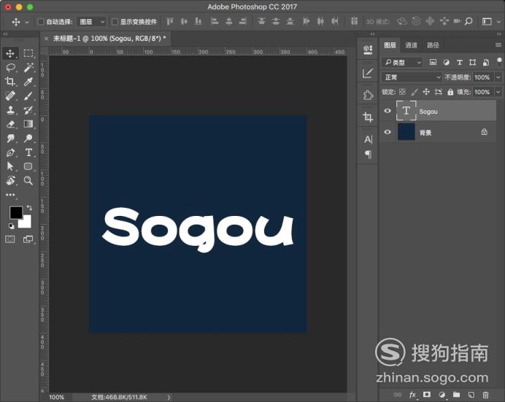Select the Crop tool in toolbox
505x402 pixels.
(10, 82)
